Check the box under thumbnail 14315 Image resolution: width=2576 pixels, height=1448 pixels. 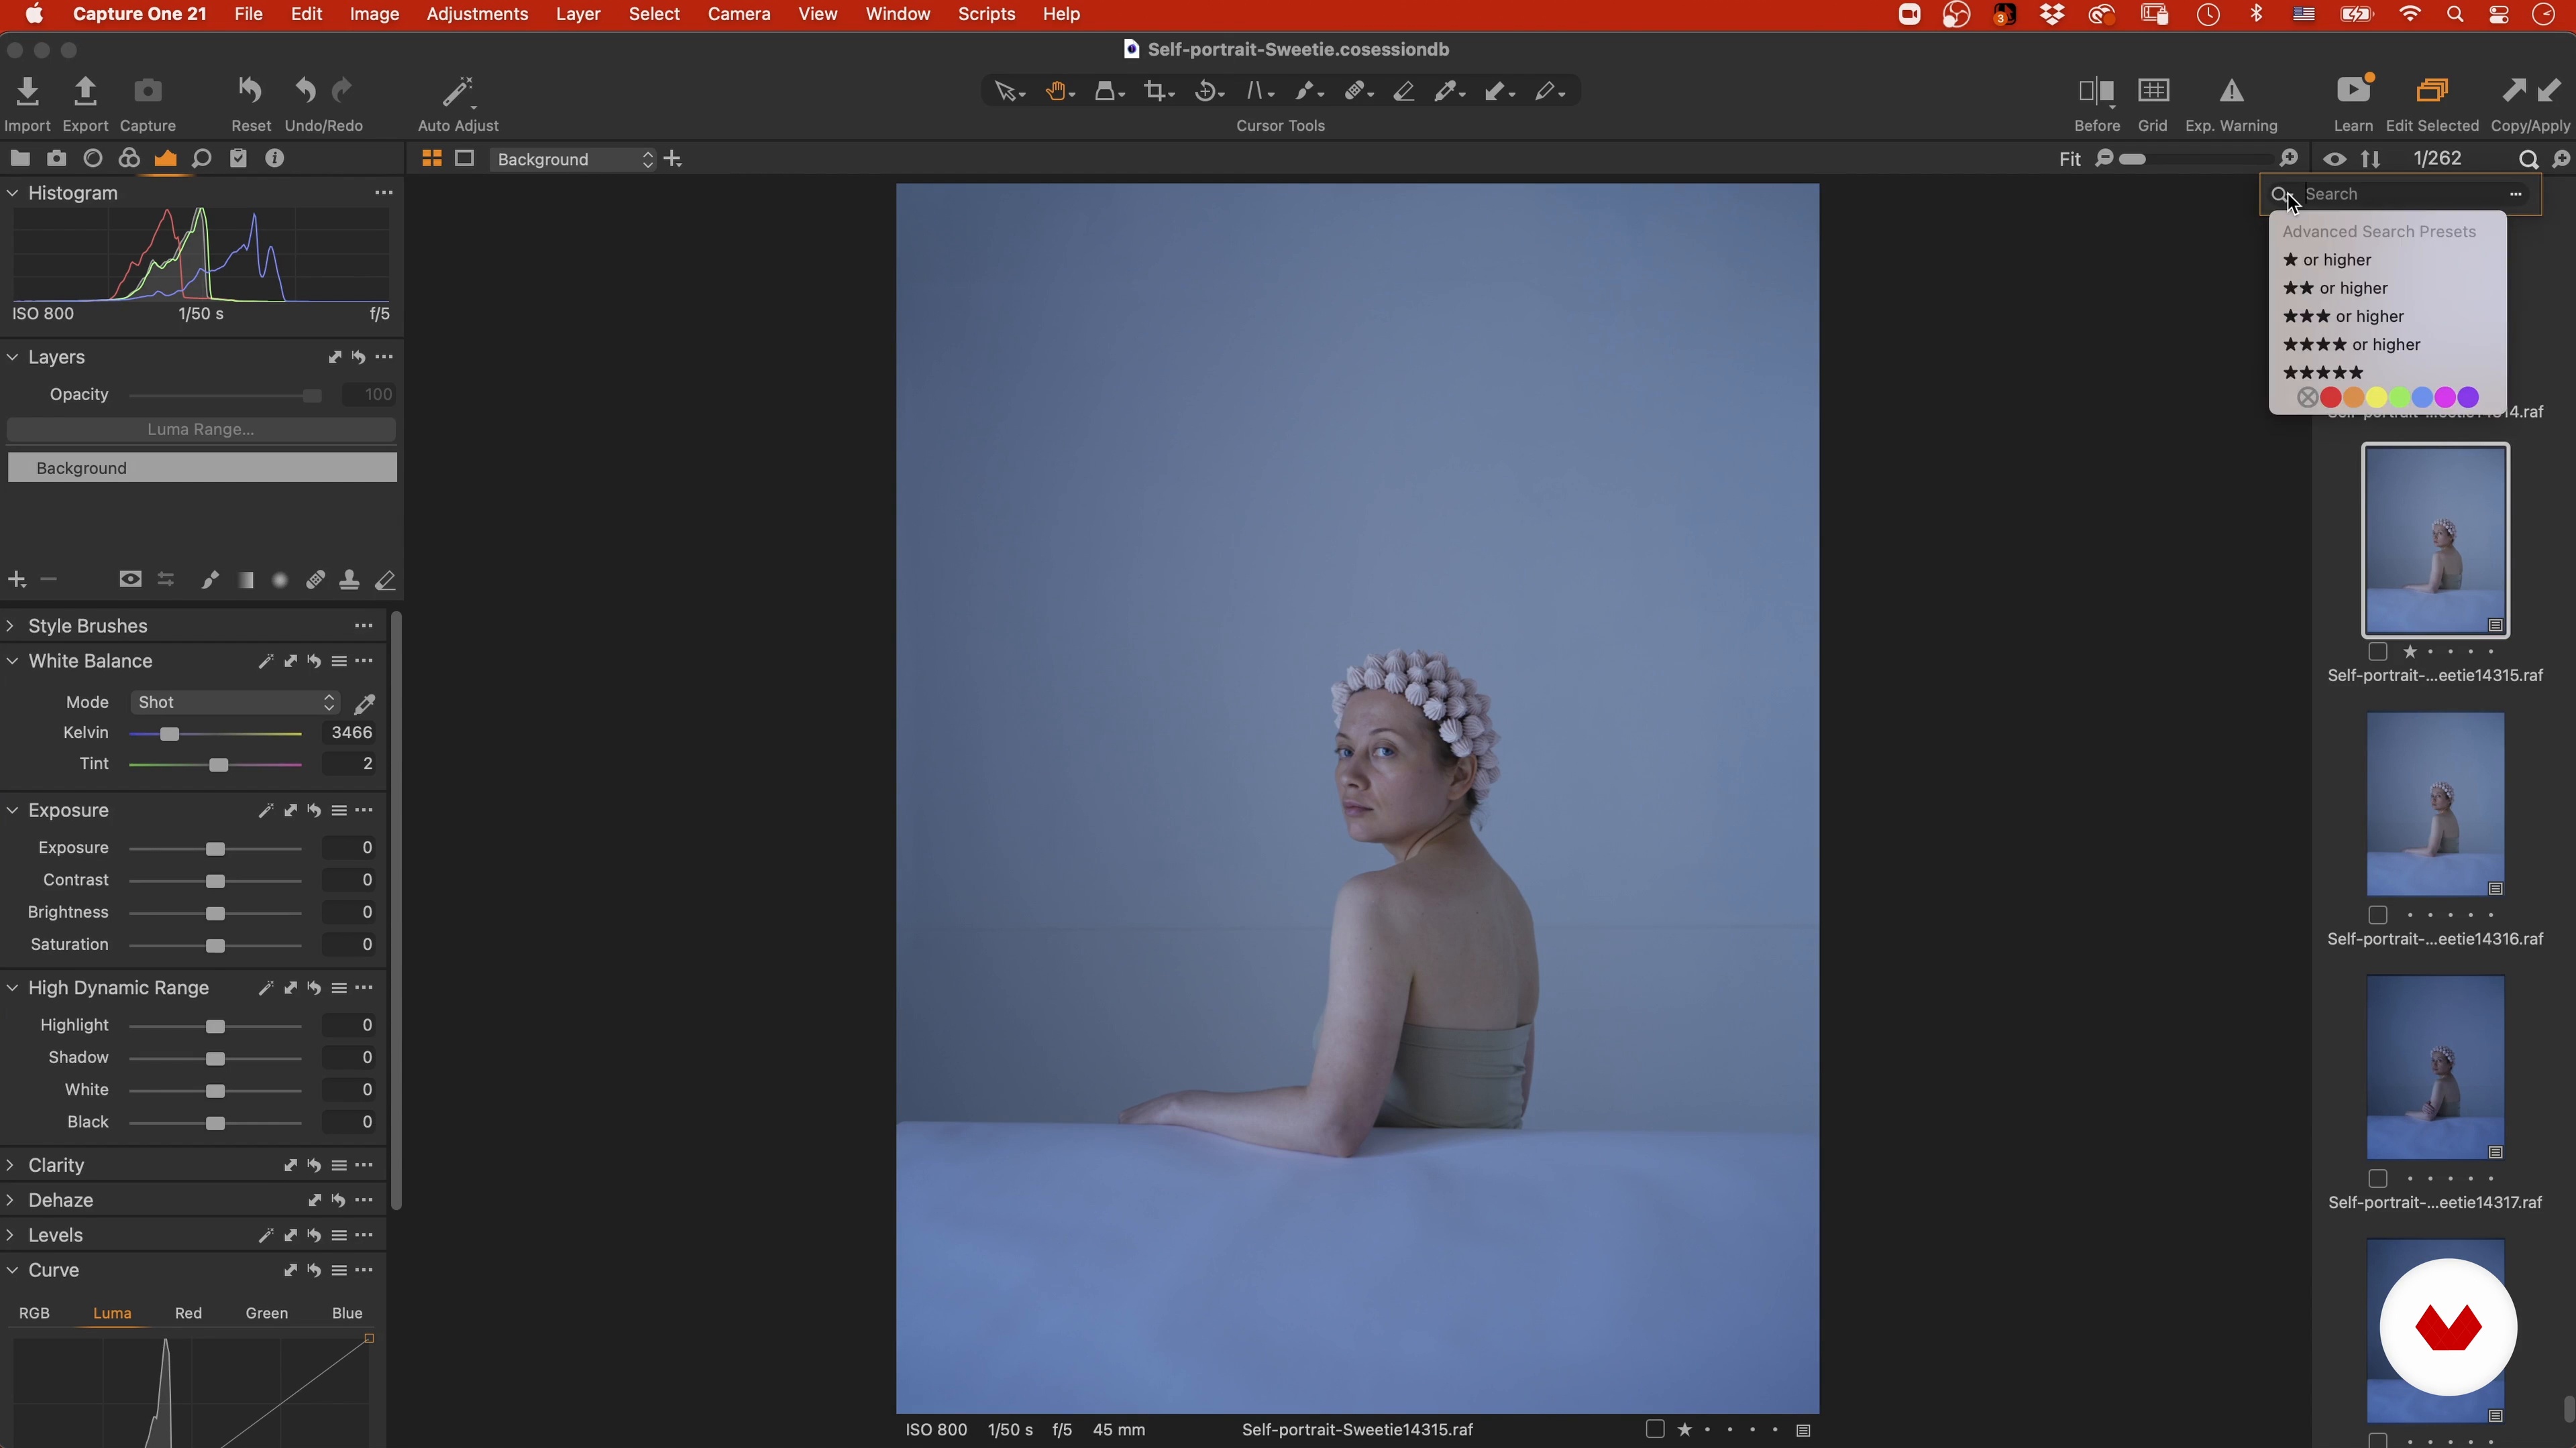[2378, 652]
